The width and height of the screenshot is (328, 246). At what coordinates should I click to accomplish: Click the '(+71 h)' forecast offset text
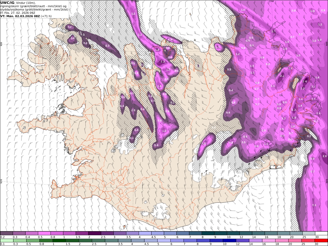click(x=46, y=16)
